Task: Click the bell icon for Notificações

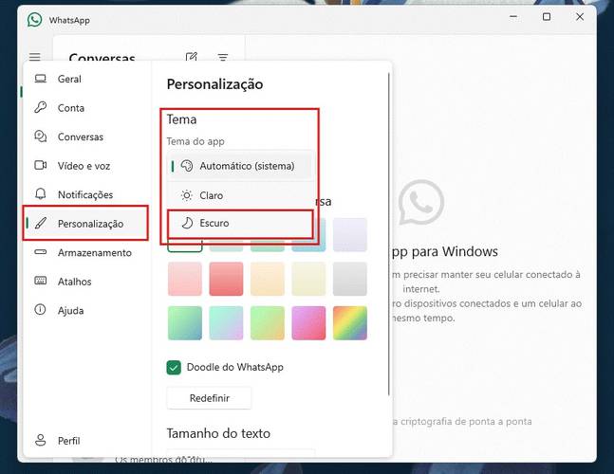Action: point(41,194)
